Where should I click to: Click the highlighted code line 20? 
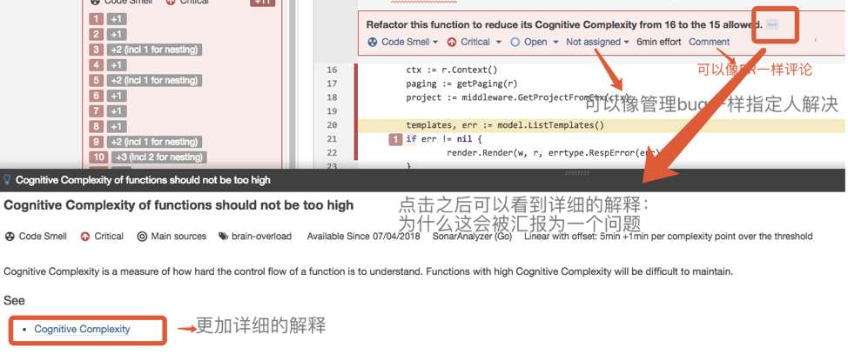[x=504, y=125]
